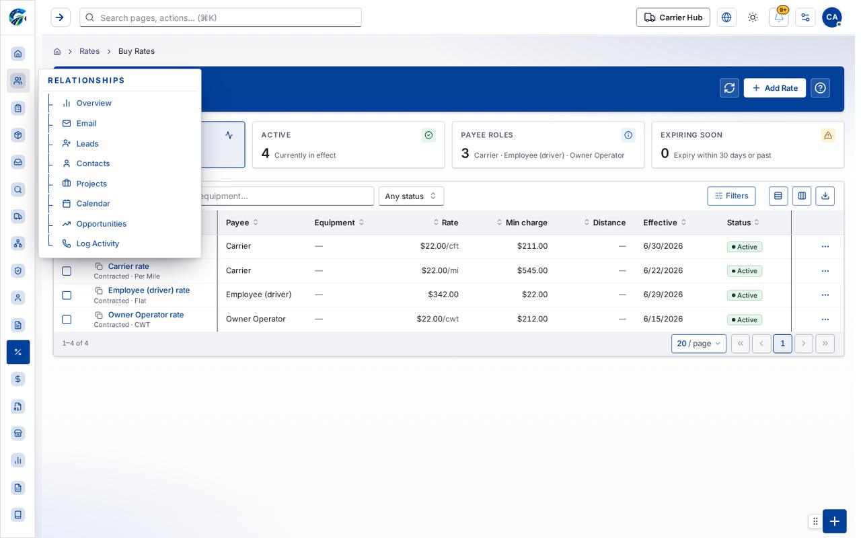Open the inbox tray icon in the sidebar
The width and height of the screenshot is (861, 538).
(x=18, y=162)
